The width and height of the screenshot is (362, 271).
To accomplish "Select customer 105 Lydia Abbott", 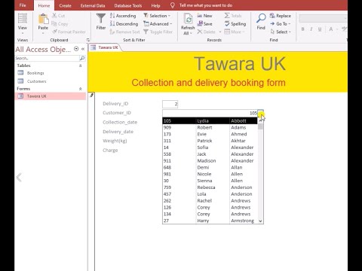I will pos(210,120).
